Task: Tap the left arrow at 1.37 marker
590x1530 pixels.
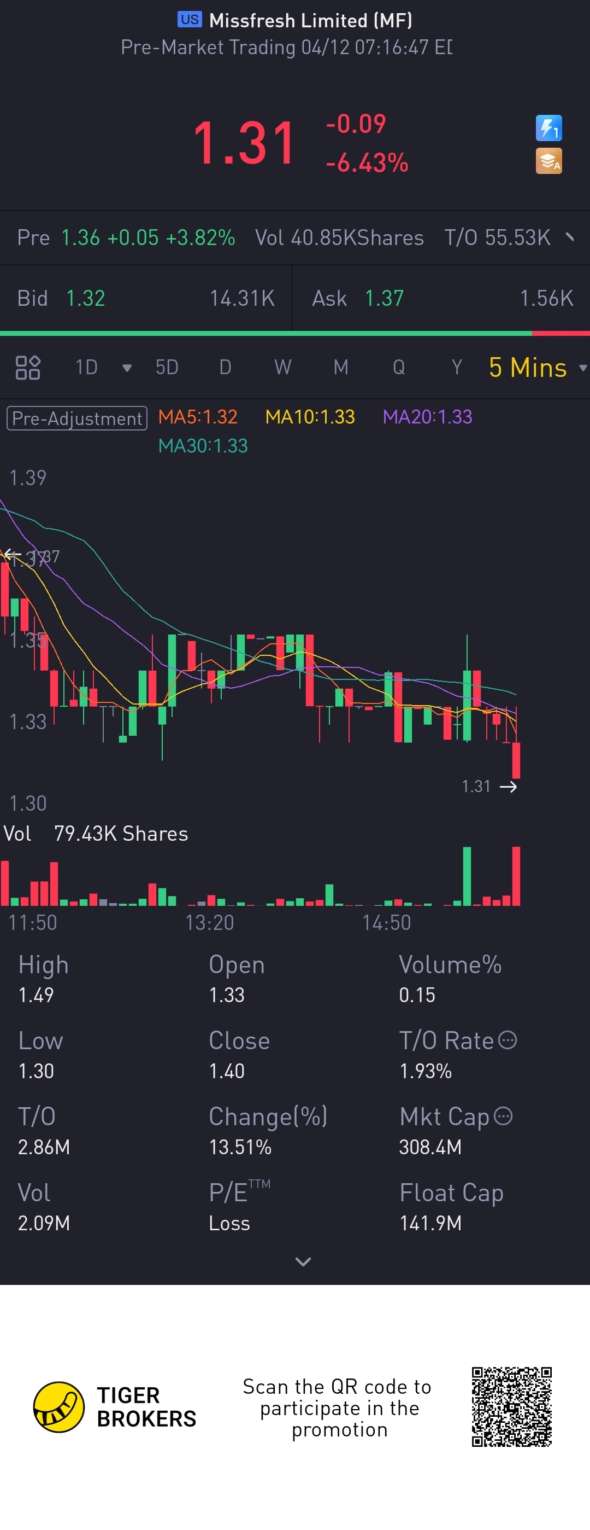Action: pyautogui.click(x=12, y=555)
